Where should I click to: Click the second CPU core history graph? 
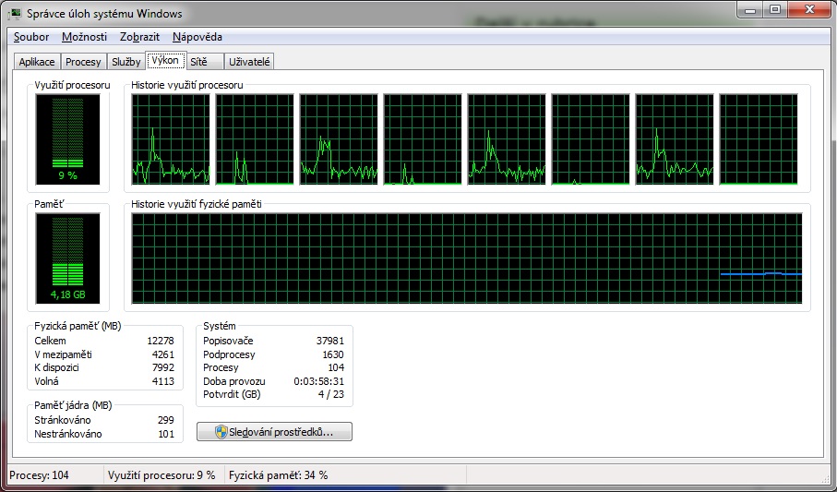coord(255,139)
